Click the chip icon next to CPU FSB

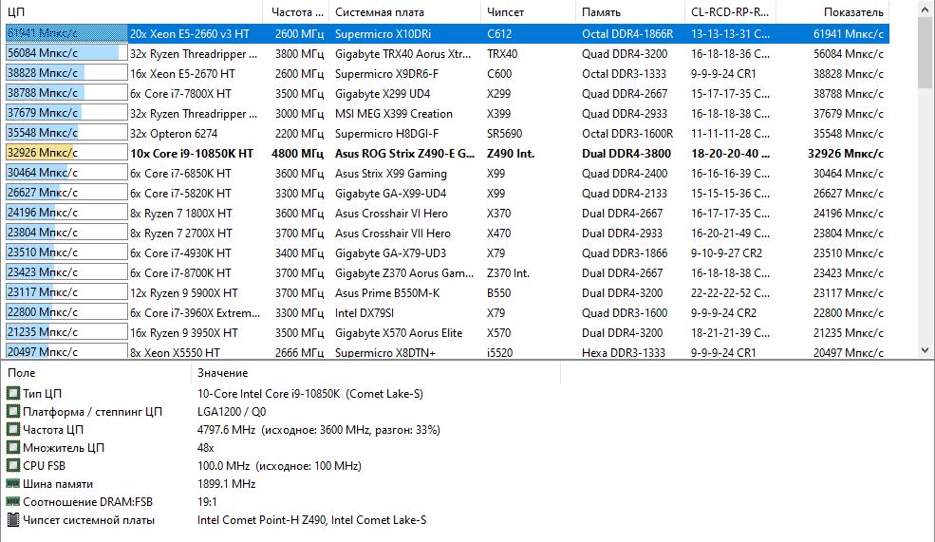[x=12, y=465]
